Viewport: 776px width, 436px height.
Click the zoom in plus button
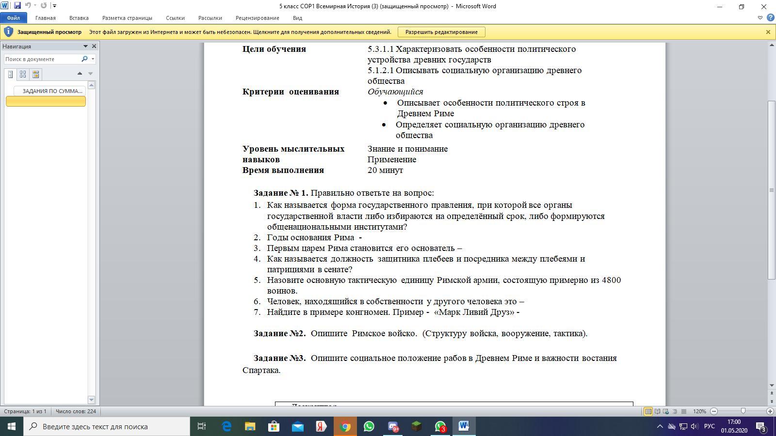(770, 411)
